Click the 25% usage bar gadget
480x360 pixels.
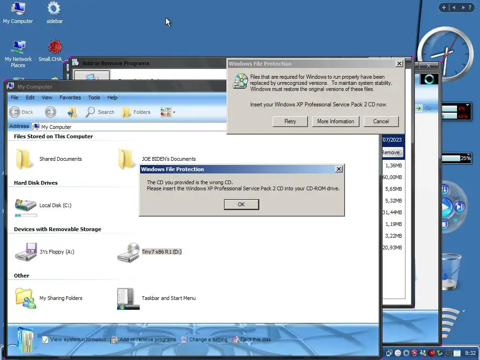click(456, 158)
